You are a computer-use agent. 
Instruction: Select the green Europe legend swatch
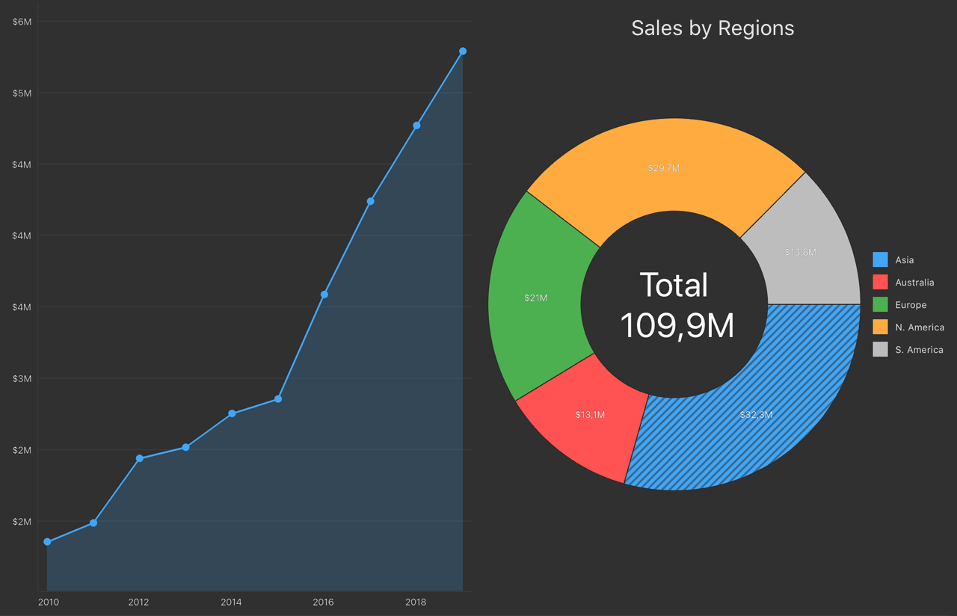tap(880, 304)
